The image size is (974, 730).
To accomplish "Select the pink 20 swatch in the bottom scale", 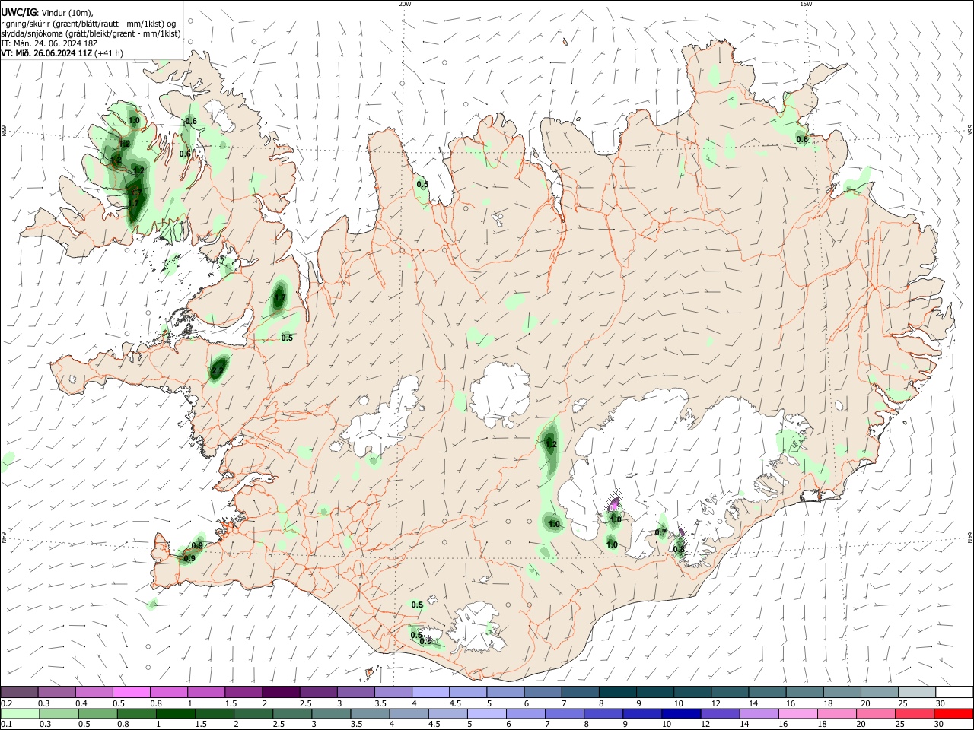I will pos(875,713).
